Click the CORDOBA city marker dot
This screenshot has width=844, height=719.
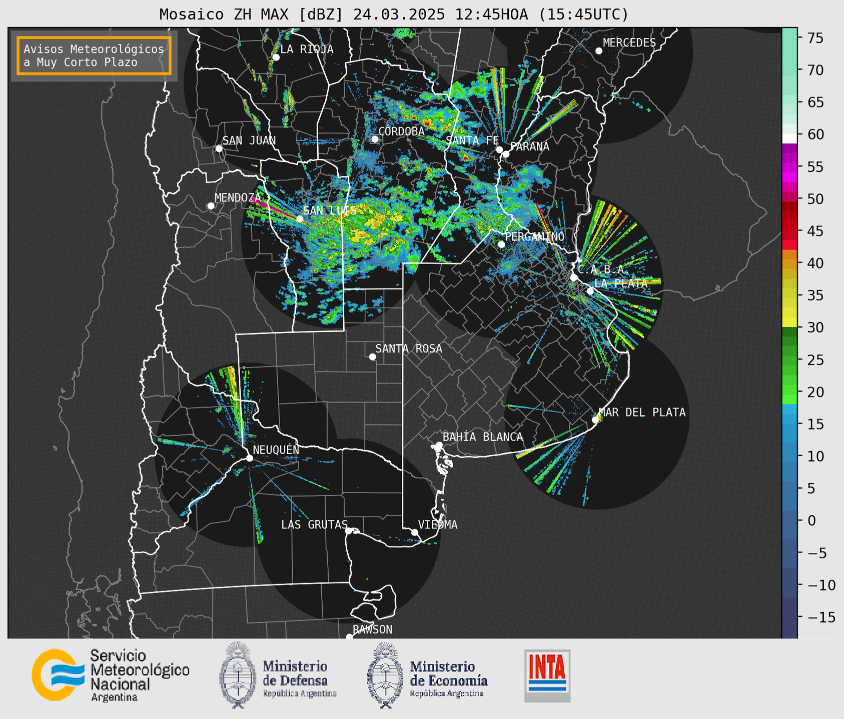tap(375, 139)
